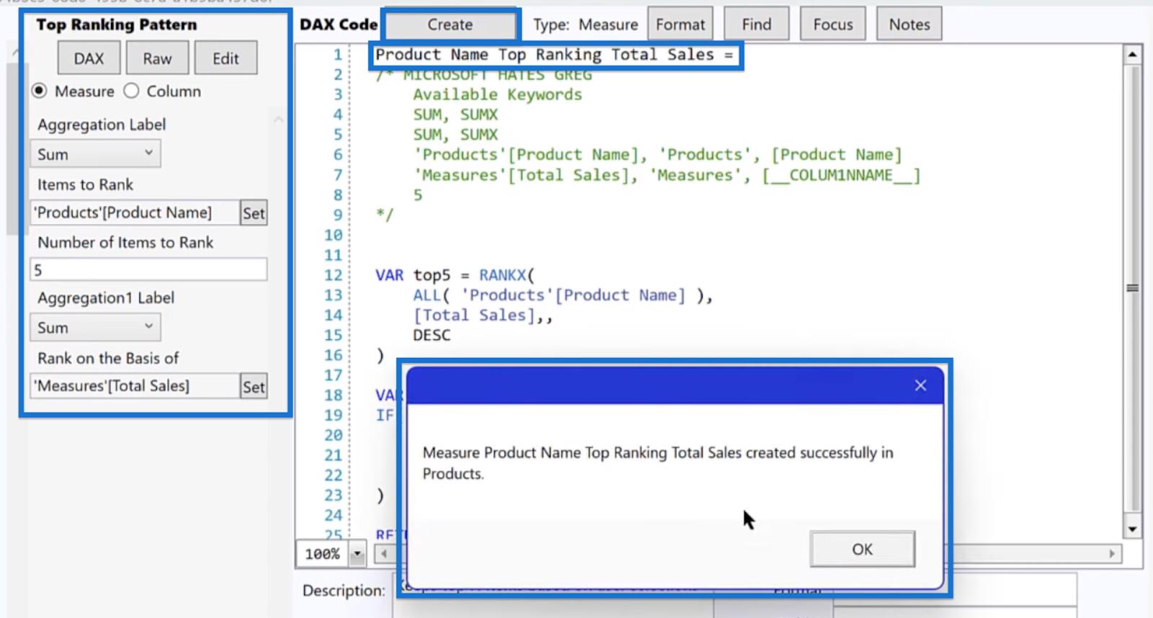Click Set next to Rank on the Basis of
This screenshot has height=618, width=1153.
coord(254,387)
